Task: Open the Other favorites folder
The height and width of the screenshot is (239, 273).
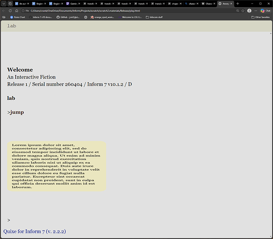Action: 260,17
